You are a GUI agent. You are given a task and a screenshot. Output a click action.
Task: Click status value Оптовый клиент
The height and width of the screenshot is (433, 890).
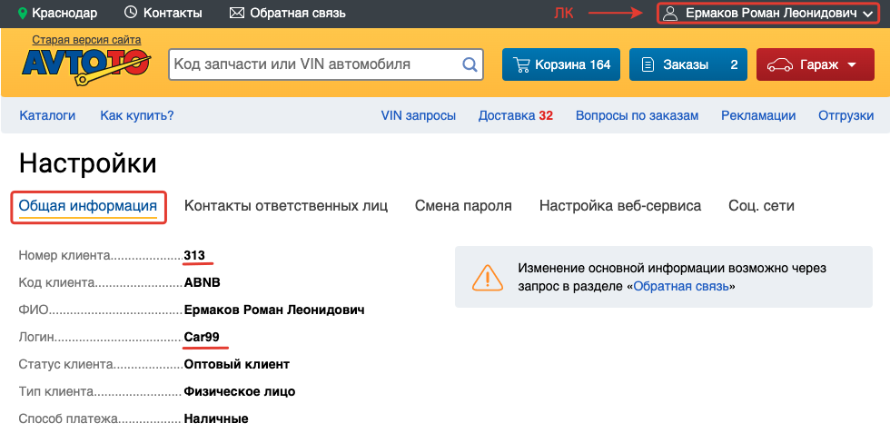[237, 364]
